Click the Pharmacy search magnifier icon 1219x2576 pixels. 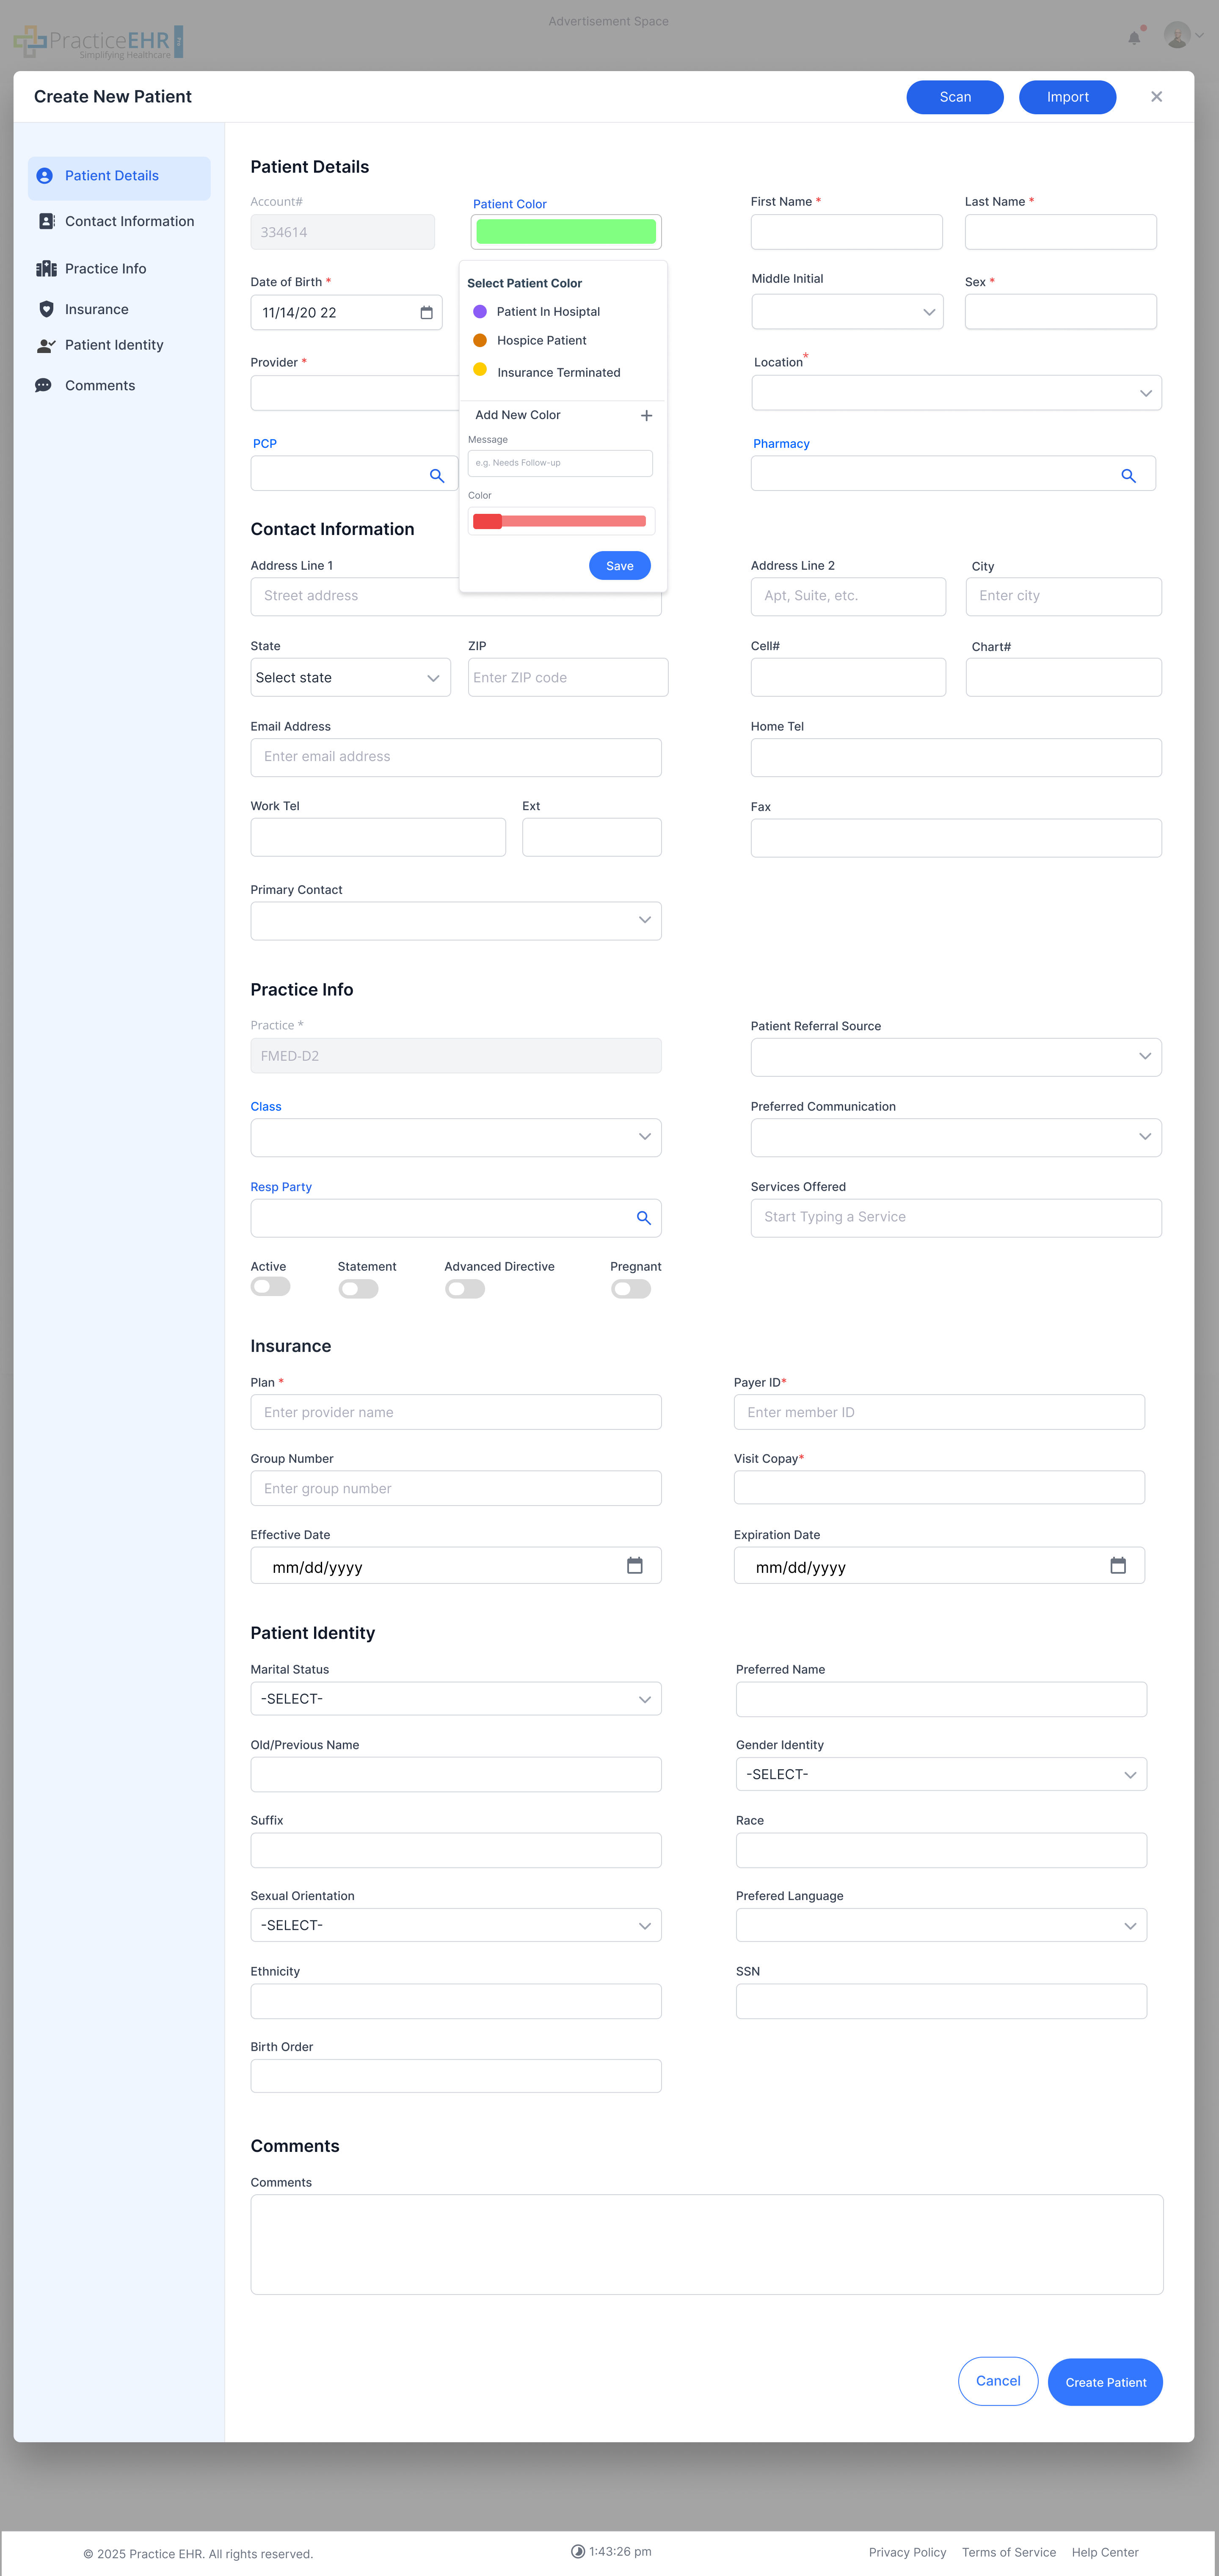pyautogui.click(x=1127, y=476)
